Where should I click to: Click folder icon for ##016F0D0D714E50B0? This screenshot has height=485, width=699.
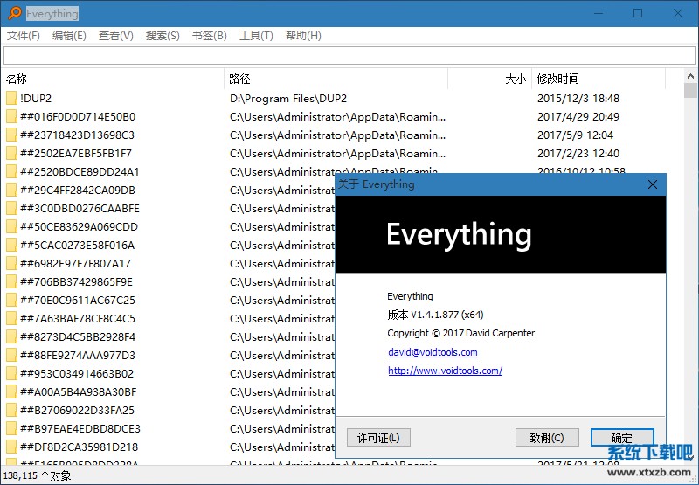(x=11, y=117)
